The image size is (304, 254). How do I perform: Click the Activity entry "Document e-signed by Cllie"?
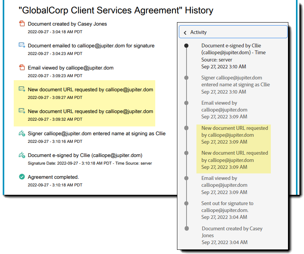(233, 53)
